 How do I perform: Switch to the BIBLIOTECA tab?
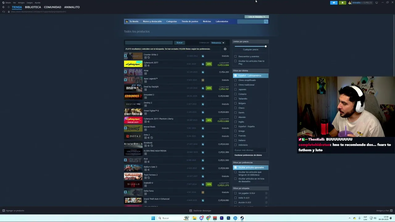click(33, 7)
